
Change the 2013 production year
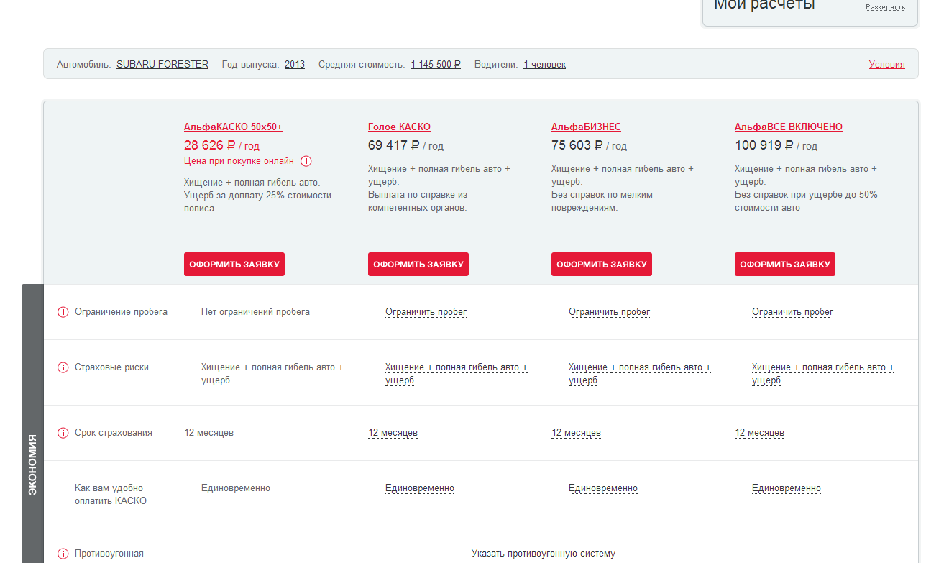pos(294,64)
